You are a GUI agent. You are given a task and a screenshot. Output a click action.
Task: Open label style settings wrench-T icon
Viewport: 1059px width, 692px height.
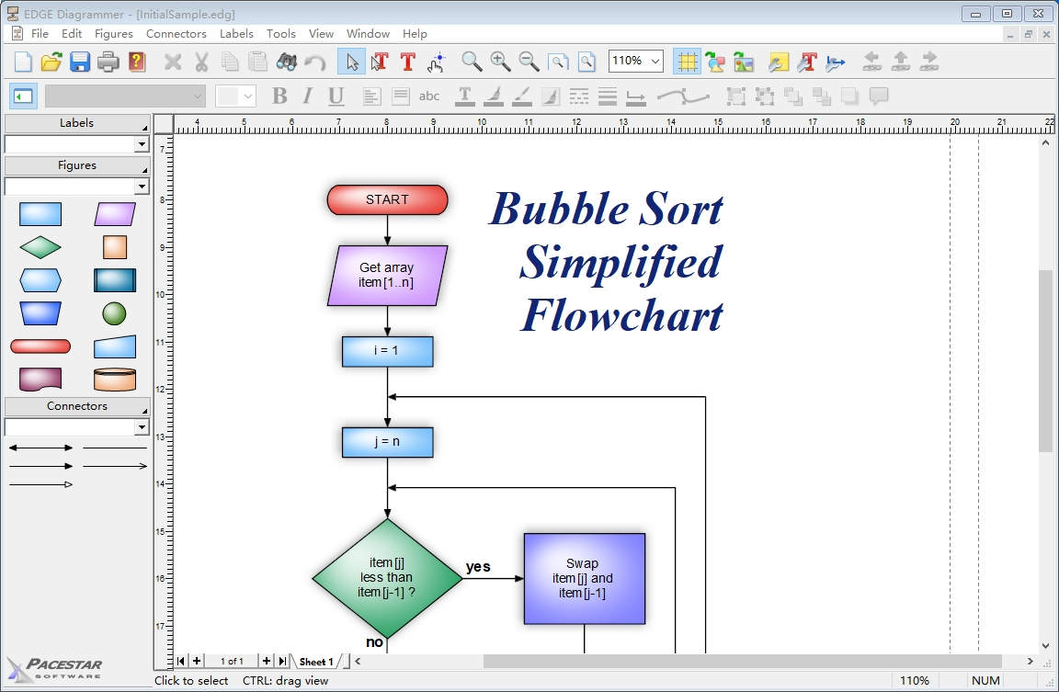click(x=806, y=62)
